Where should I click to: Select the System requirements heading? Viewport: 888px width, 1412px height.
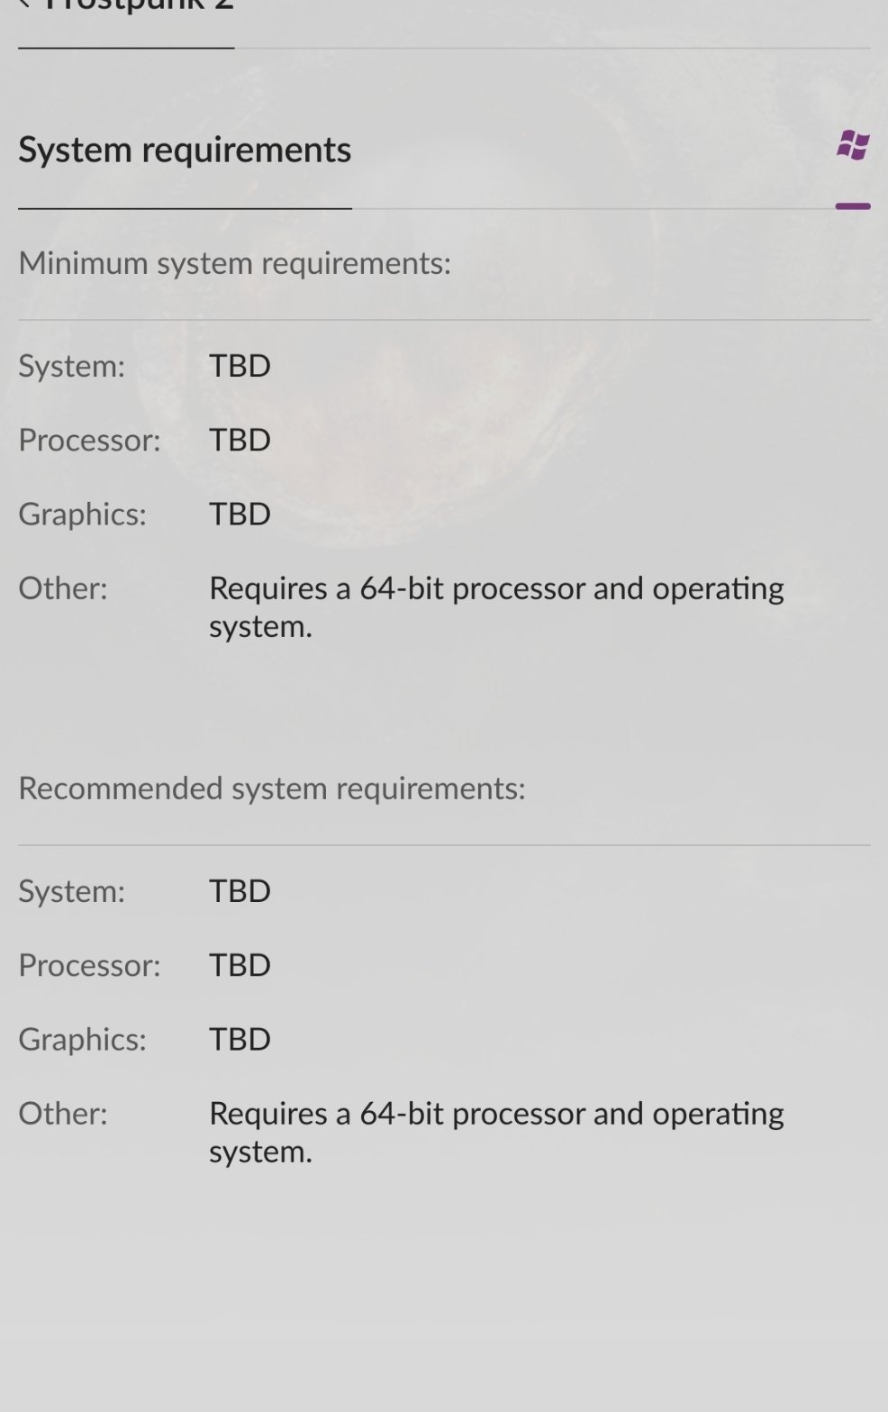[x=185, y=150]
